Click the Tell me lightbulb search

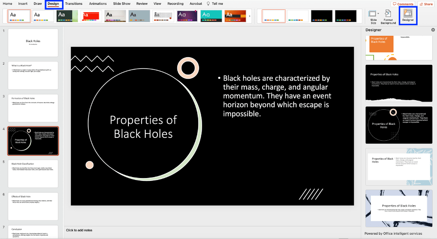pos(215,3)
